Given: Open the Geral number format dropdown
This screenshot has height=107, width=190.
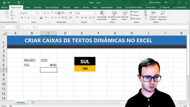Looking at the screenshot, I should 94,13.
